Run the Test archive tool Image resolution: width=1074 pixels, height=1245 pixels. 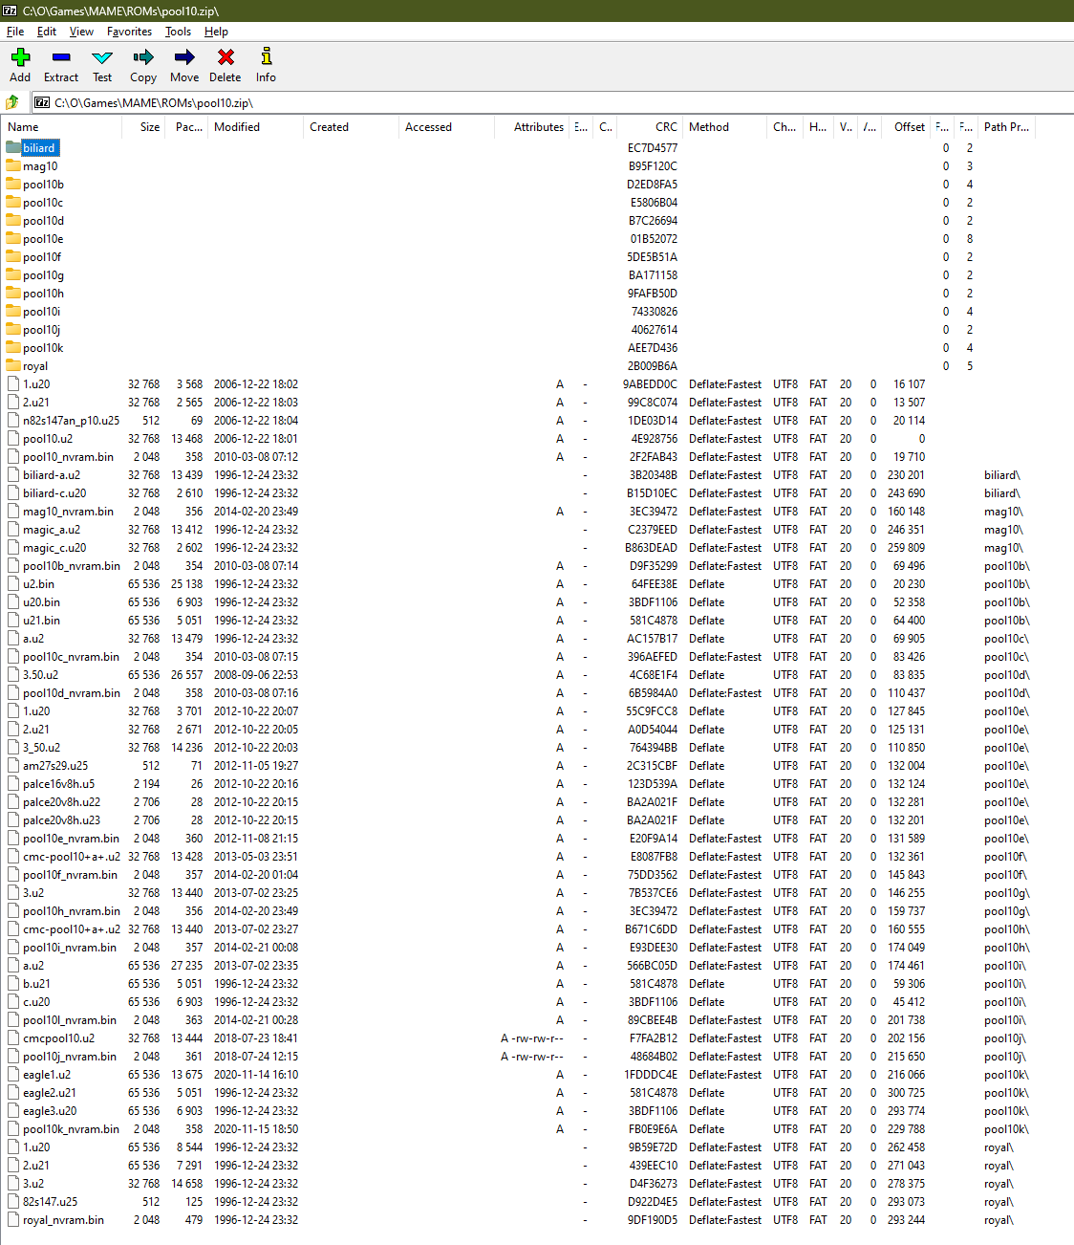click(x=102, y=65)
